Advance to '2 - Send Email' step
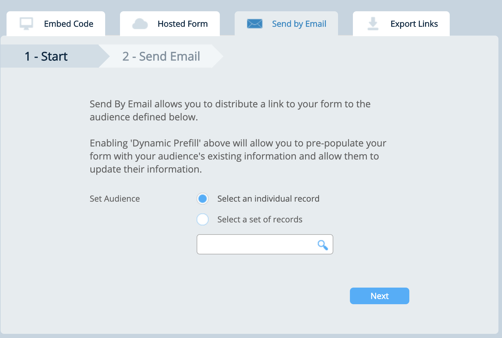 tap(161, 56)
